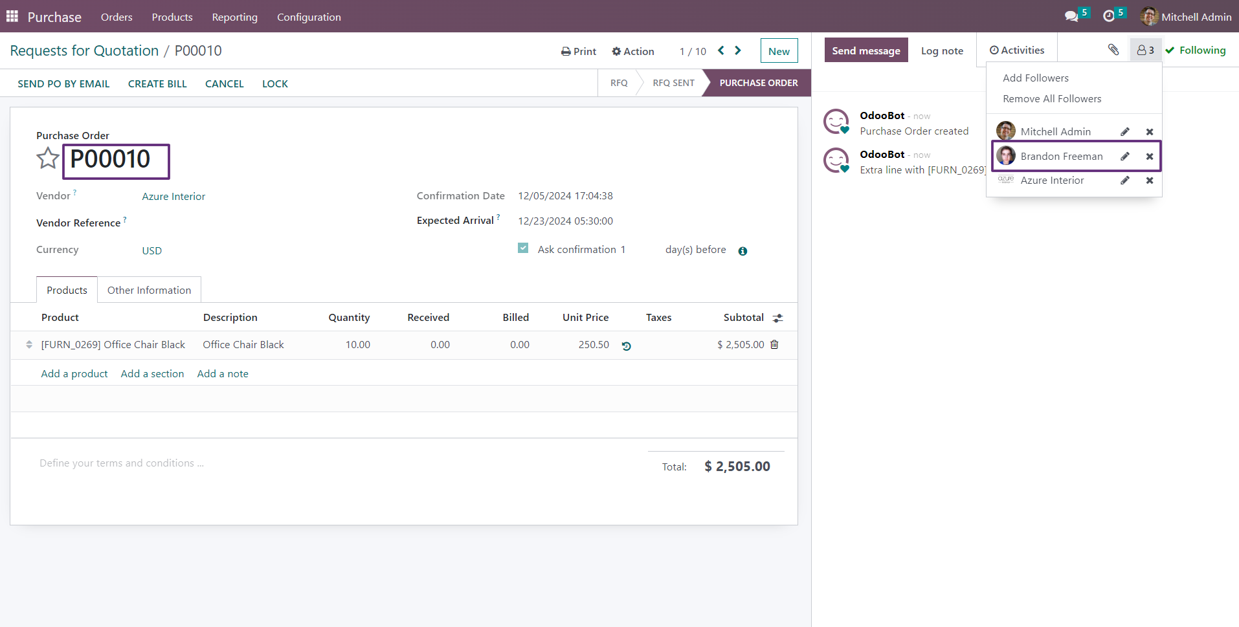
Task: Toggle the Ask confirmation checkbox
Action: [523, 248]
